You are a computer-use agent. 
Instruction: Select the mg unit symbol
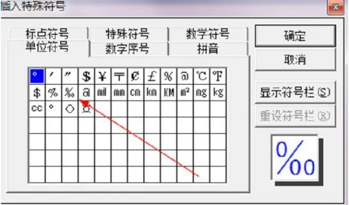[202, 93]
